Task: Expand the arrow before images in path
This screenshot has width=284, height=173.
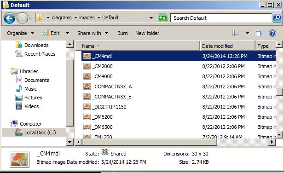Action: click(75, 18)
